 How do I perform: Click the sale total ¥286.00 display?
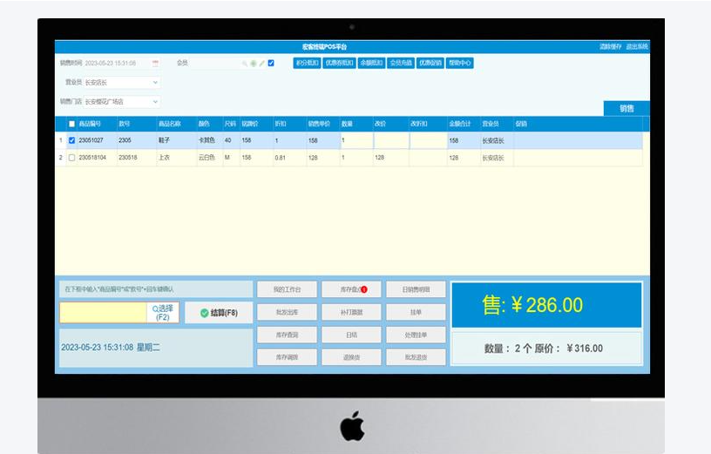point(546,305)
